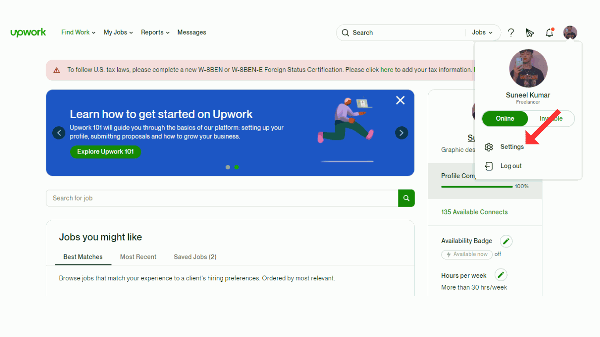
Task: Open the 135 Available Connects link
Action: 474,212
